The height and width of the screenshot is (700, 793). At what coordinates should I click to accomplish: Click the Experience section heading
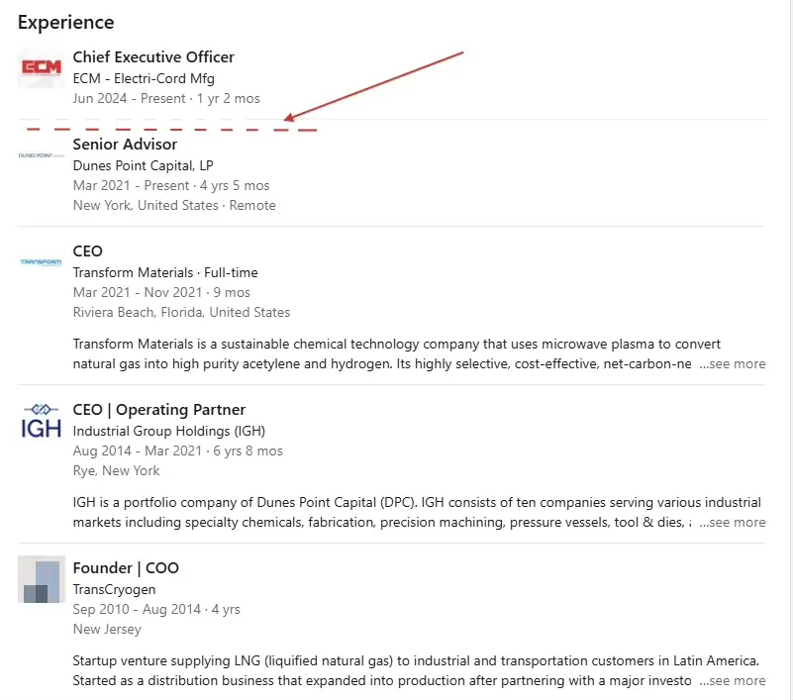click(x=65, y=23)
